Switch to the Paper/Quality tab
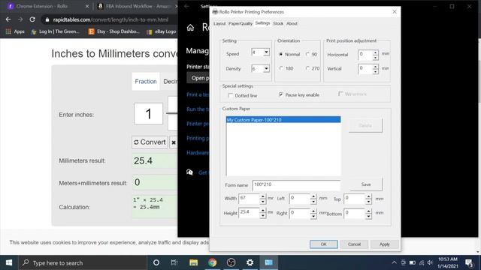The width and height of the screenshot is (481, 270). click(240, 23)
